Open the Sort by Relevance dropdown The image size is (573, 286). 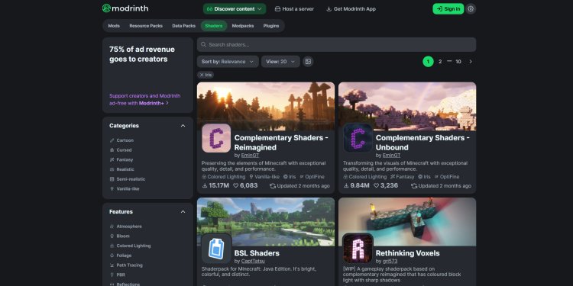(x=228, y=62)
